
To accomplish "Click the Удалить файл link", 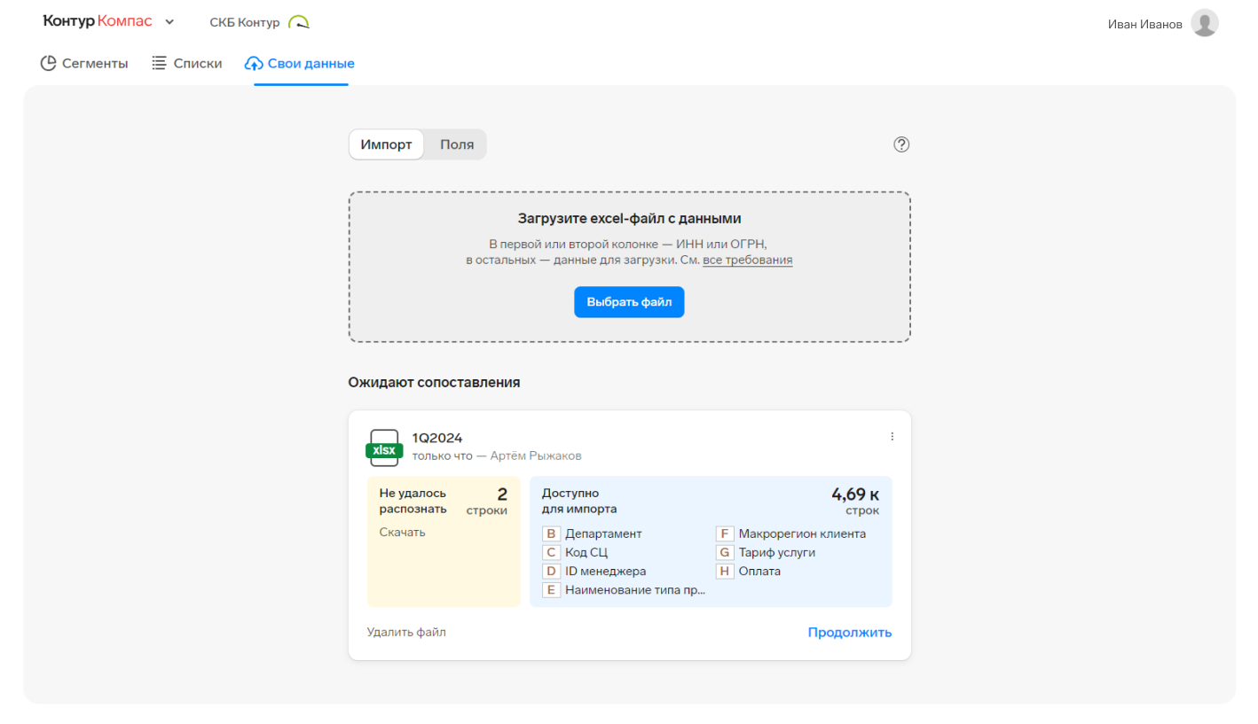I will [x=406, y=632].
